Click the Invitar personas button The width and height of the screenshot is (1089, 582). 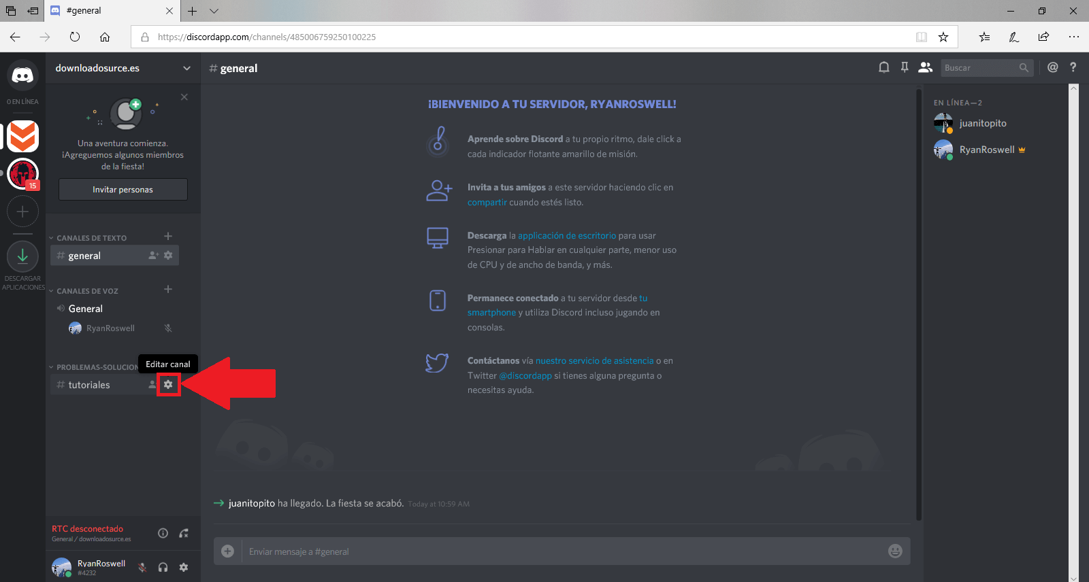click(x=123, y=190)
